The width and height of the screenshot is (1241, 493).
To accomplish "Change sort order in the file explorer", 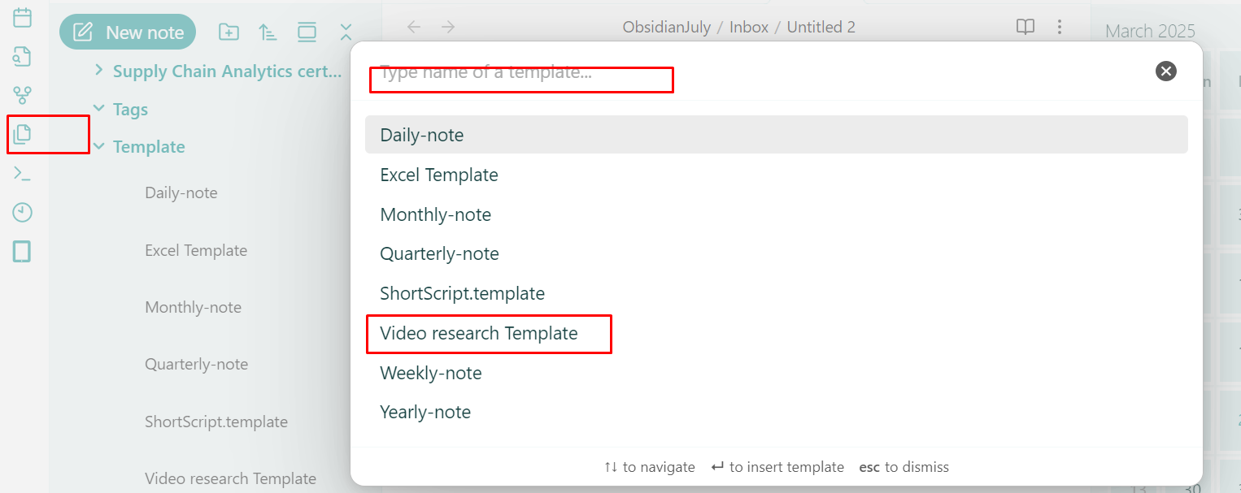I will coord(268,32).
